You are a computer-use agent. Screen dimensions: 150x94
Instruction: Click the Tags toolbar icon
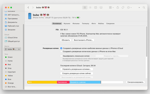click(123, 8)
